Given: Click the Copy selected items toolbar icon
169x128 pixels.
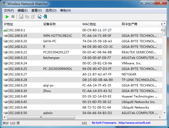Looking at the screenshot, I should pyautogui.click(x=27, y=17).
